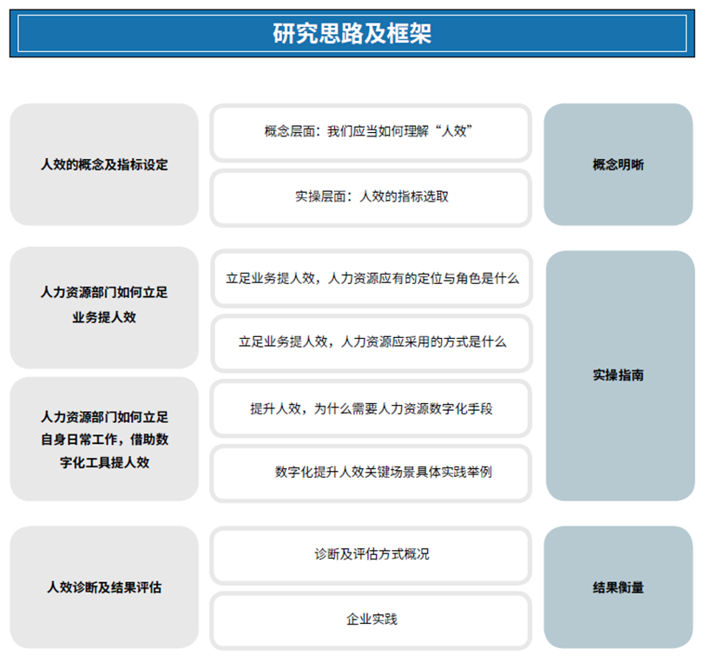Viewport: 717px width, 662px height.
Task: Click the 概念明晰 block
Action: 618,164
